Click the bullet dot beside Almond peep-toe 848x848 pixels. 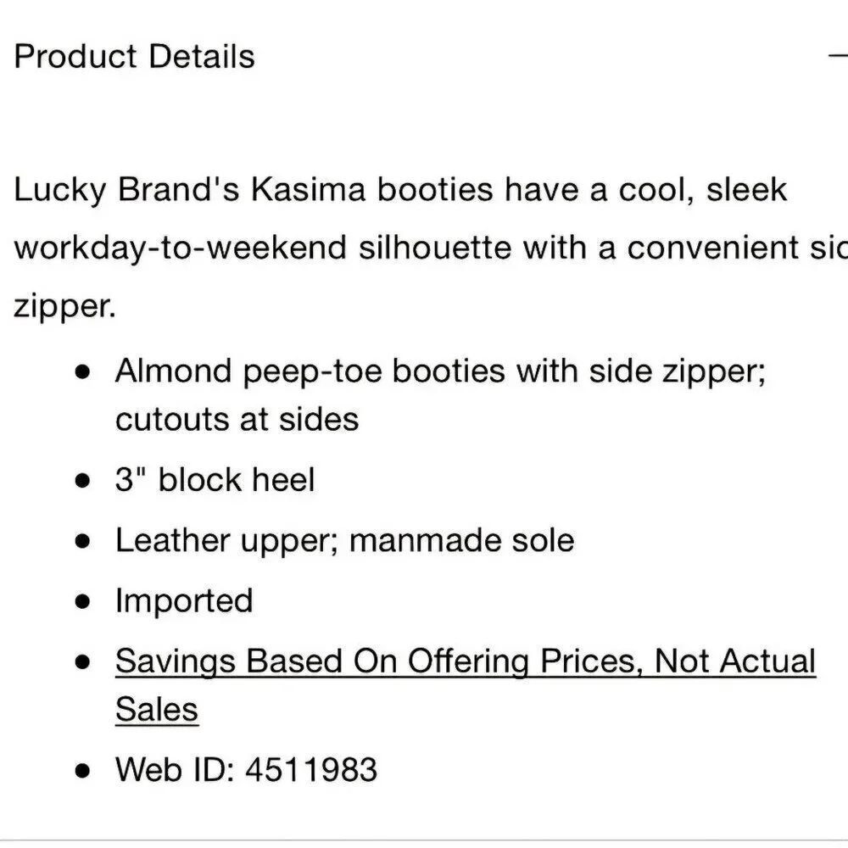coord(83,372)
